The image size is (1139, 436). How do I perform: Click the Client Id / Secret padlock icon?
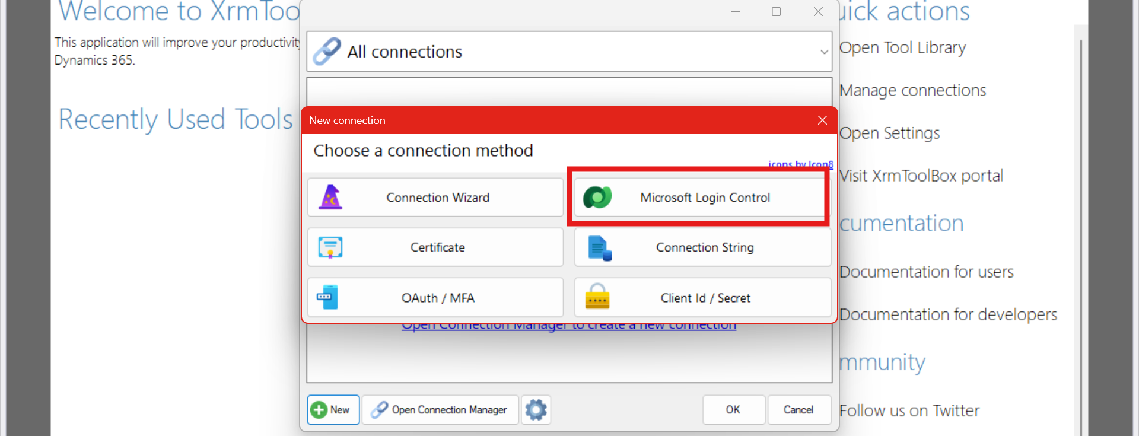pyautogui.click(x=597, y=297)
